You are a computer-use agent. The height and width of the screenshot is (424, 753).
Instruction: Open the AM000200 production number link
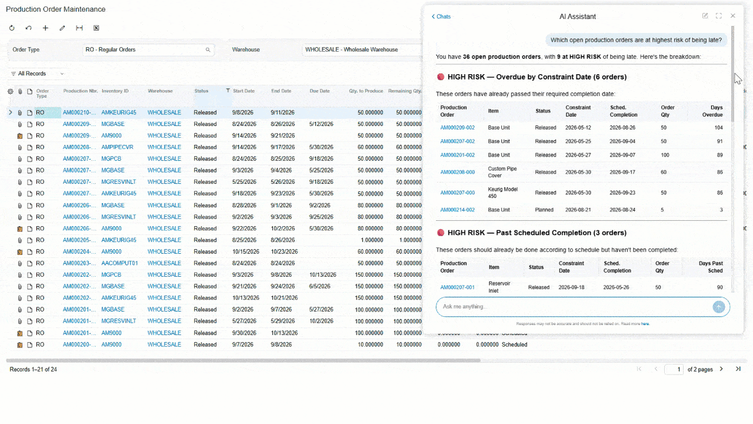tap(79, 344)
